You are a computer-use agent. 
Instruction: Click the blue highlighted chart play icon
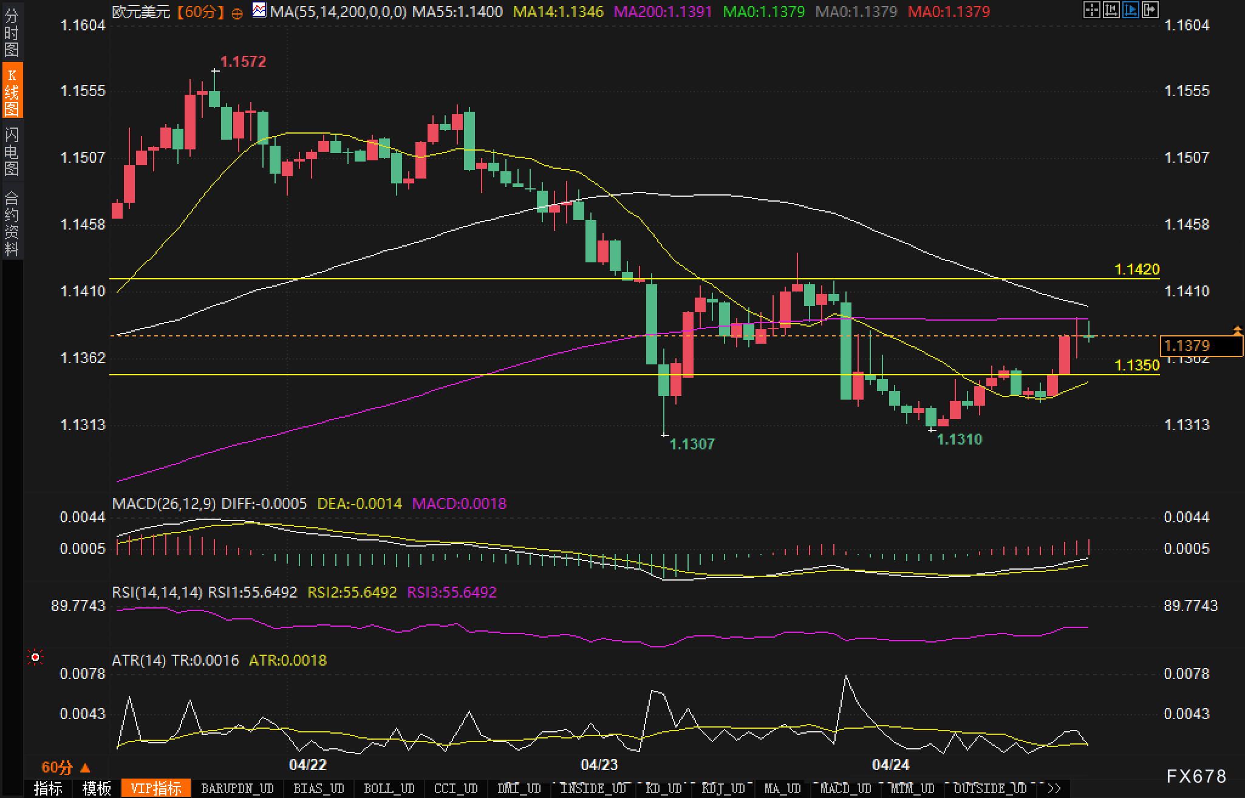click(1130, 10)
